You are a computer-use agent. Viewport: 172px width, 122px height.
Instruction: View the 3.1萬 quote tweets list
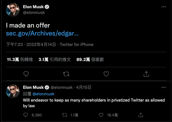pyautogui.click(x=54, y=60)
